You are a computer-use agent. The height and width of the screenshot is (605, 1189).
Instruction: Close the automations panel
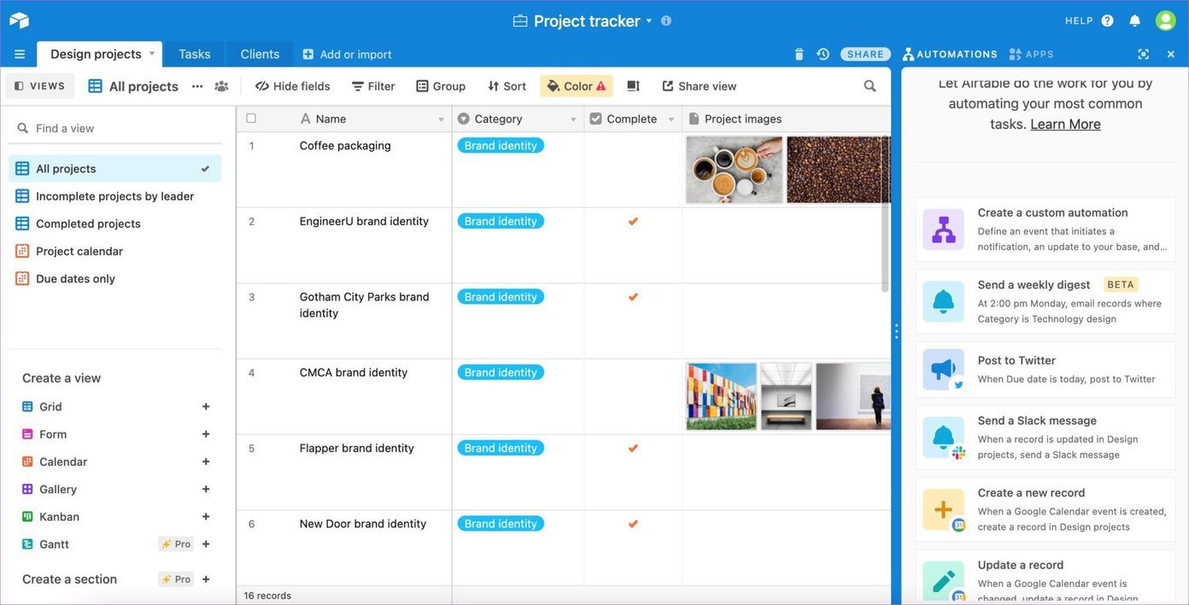click(x=1171, y=54)
